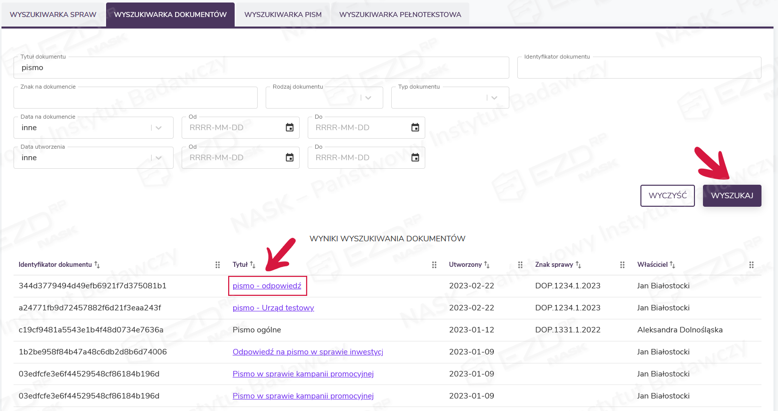Screen dimensions: 778x411
Task: Expand the Typ dokumentu dropdown
Action: point(494,98)
